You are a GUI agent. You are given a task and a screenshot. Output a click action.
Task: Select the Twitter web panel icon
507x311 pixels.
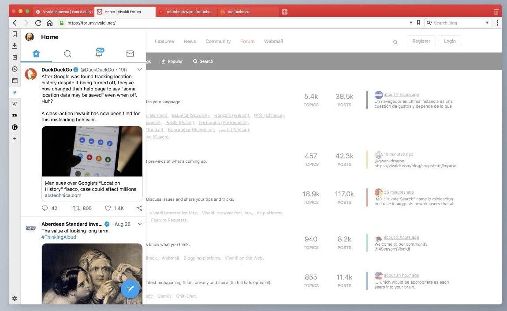tap(15, 92)
